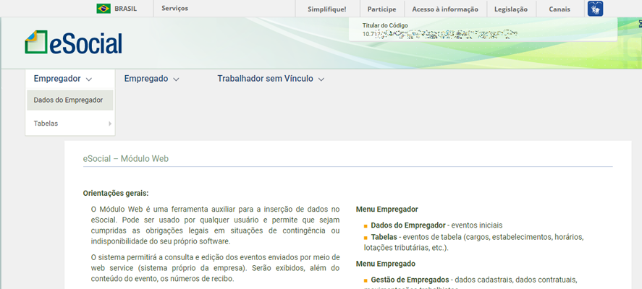Click the Orientações gerais: heading
This screenshot has height=289, width=642.
(x=116, y=193)
